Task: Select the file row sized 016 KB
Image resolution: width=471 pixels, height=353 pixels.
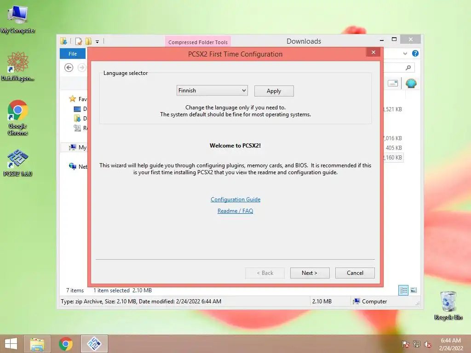Action: pyautogui.click(x=393, y=138)
